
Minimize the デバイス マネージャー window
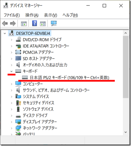tap(88, 6)
